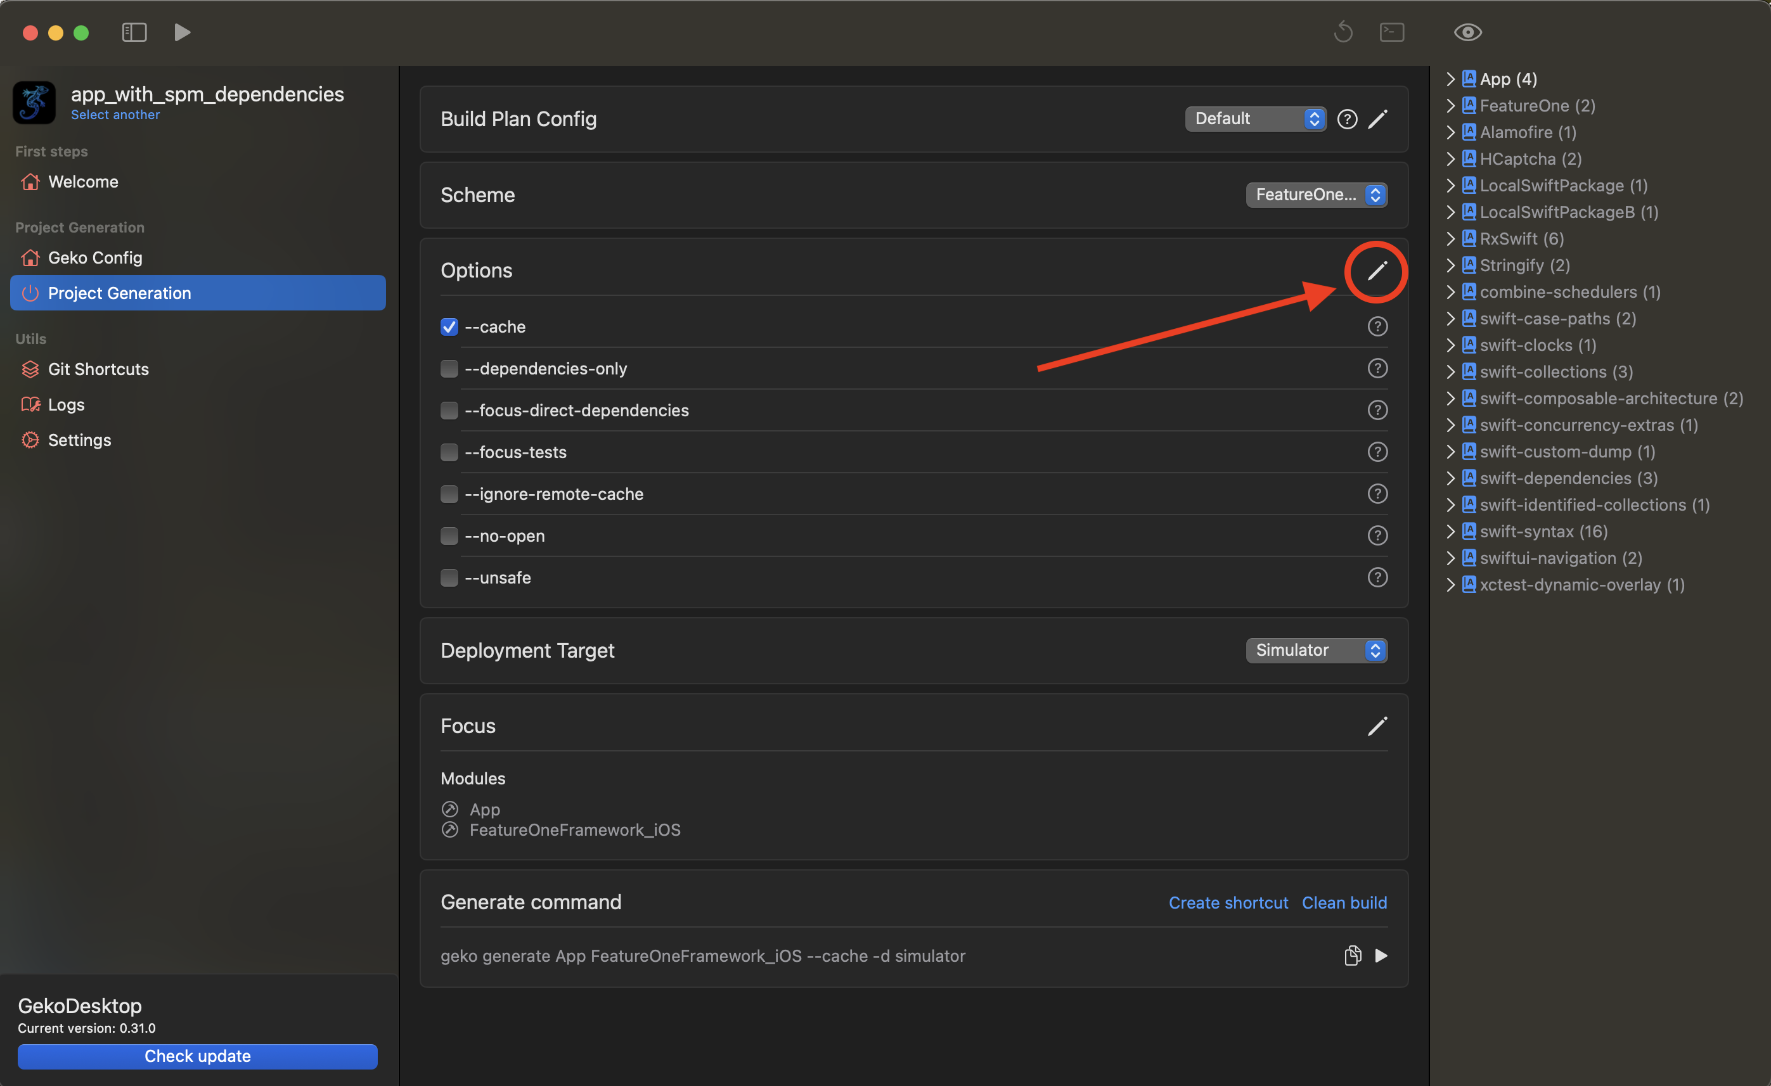
Task: Edit the Build Plan Config with pencil
Action: (x=1377, y=119)
